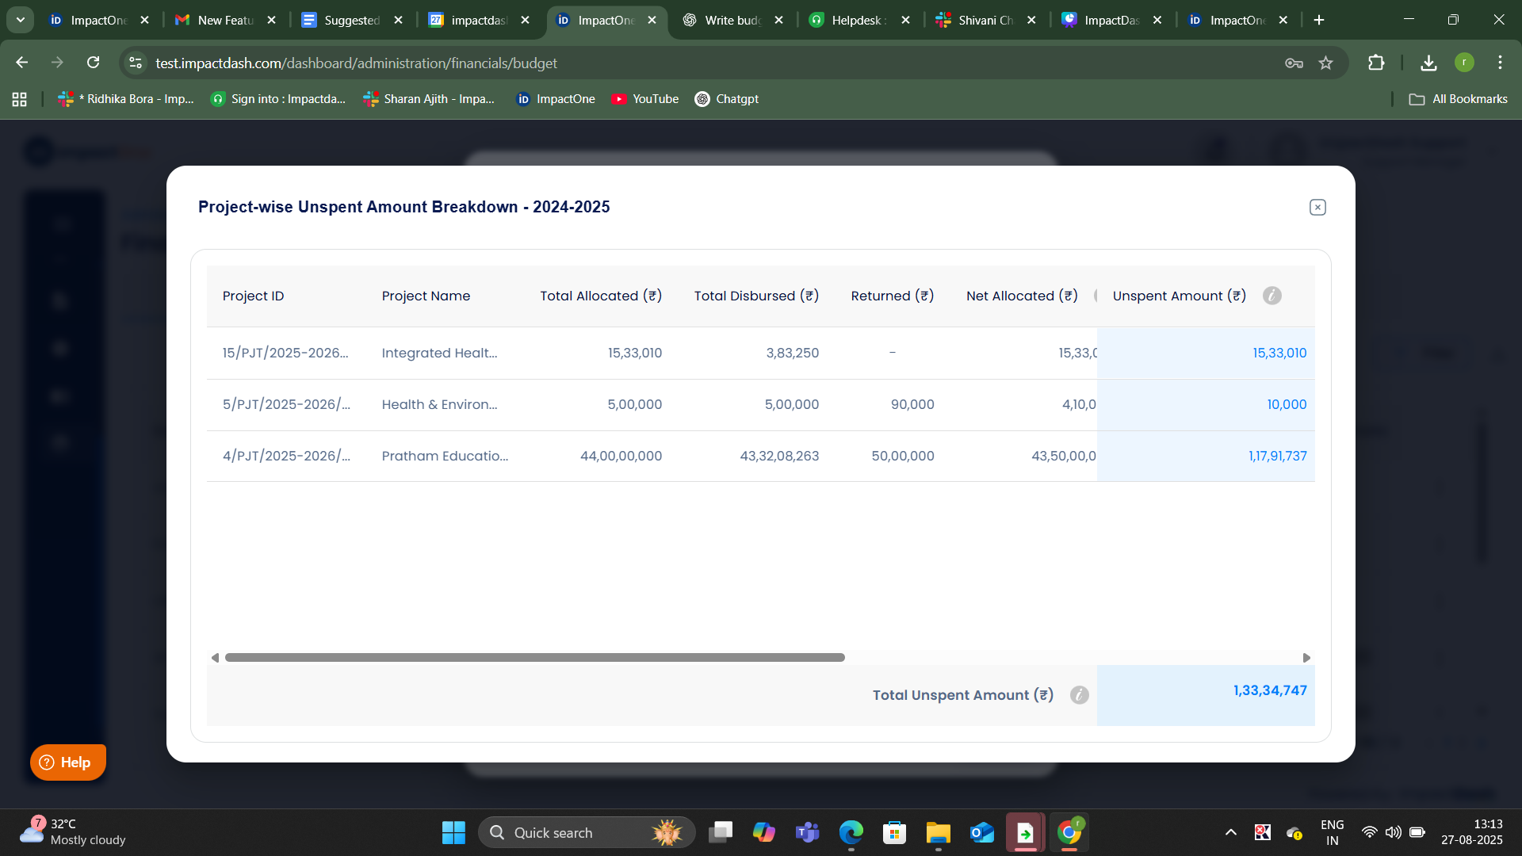The width and height of the screenshot is (1522, 856).
Task: Click left arrow of horizontal scrollbar
Action: click(x=215, y=658)
